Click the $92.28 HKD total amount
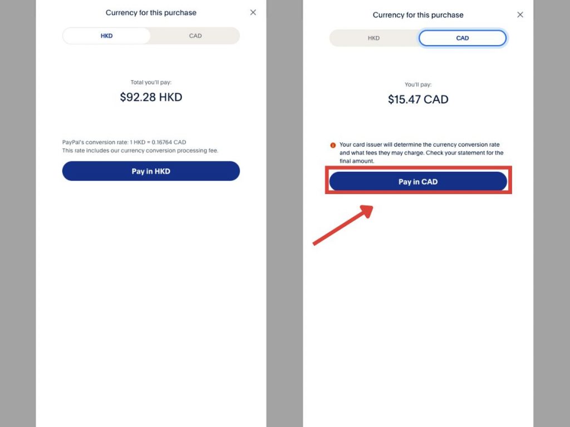 point(151,97)
